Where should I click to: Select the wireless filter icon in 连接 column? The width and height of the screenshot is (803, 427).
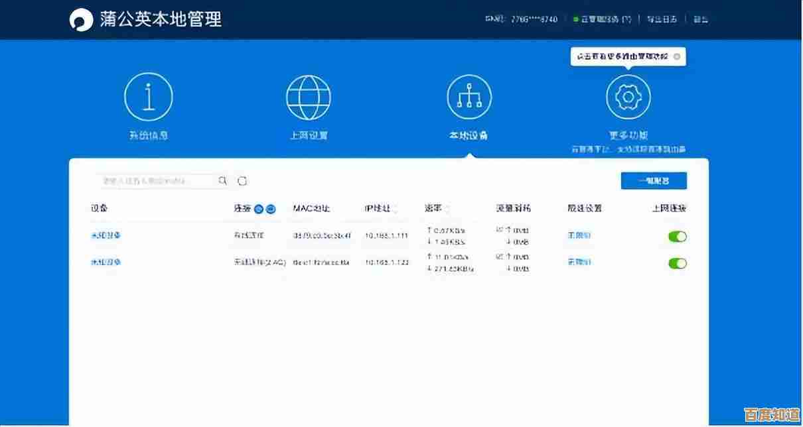[270, 209]
